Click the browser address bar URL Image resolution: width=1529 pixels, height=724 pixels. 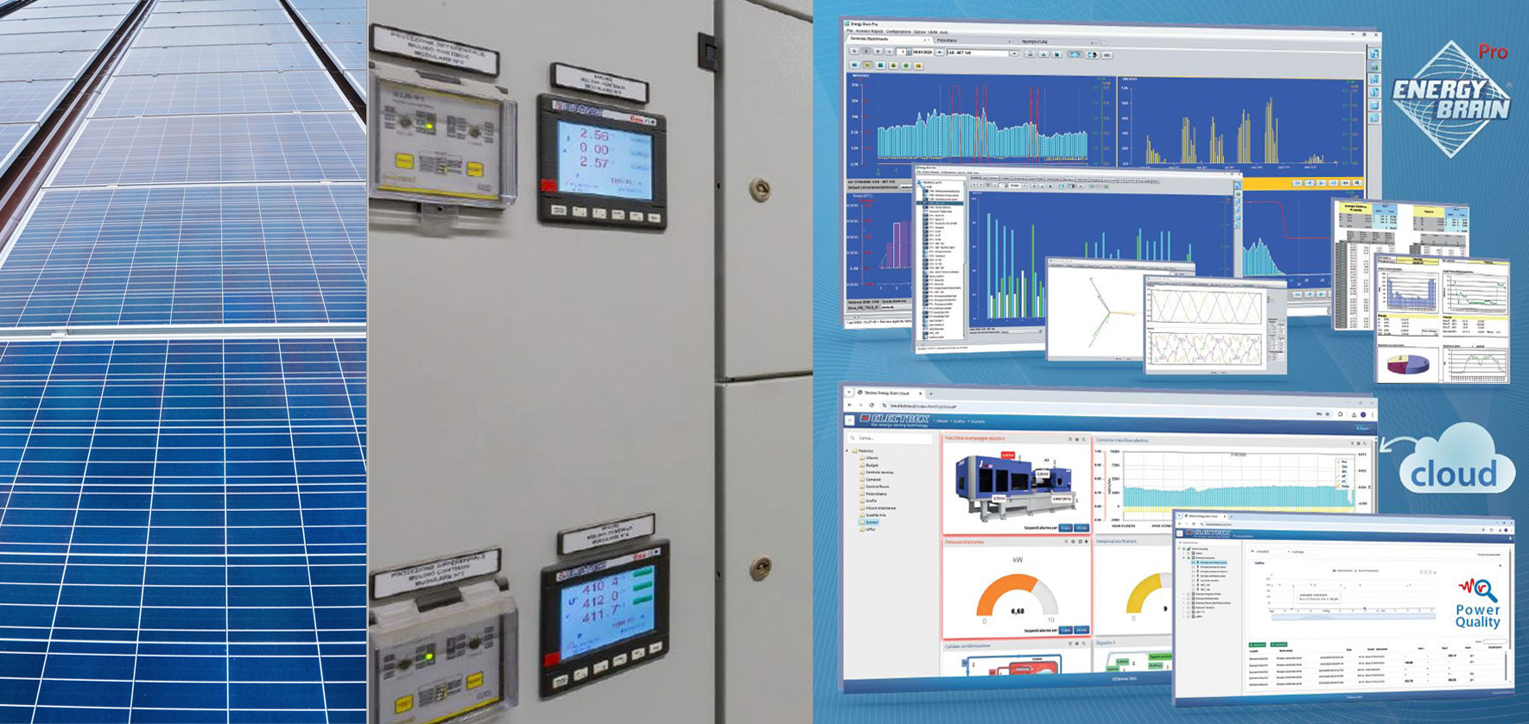coord(924,406)
